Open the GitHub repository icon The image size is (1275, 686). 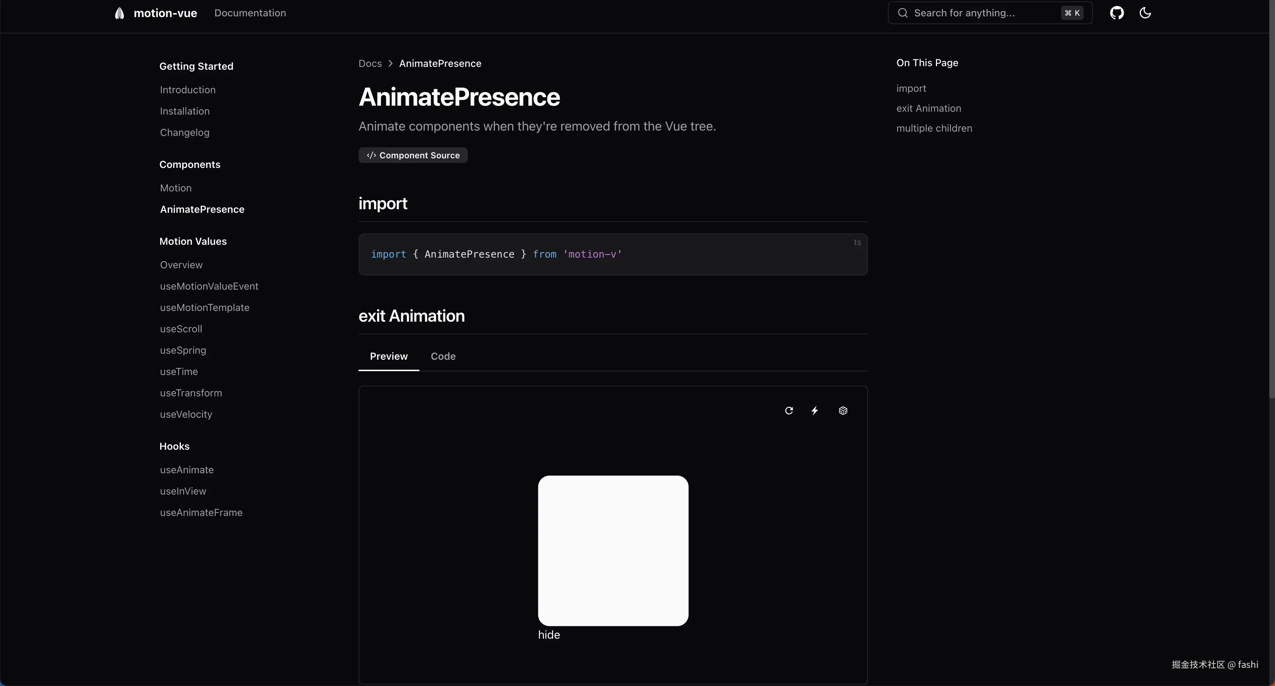(1117, 13)
